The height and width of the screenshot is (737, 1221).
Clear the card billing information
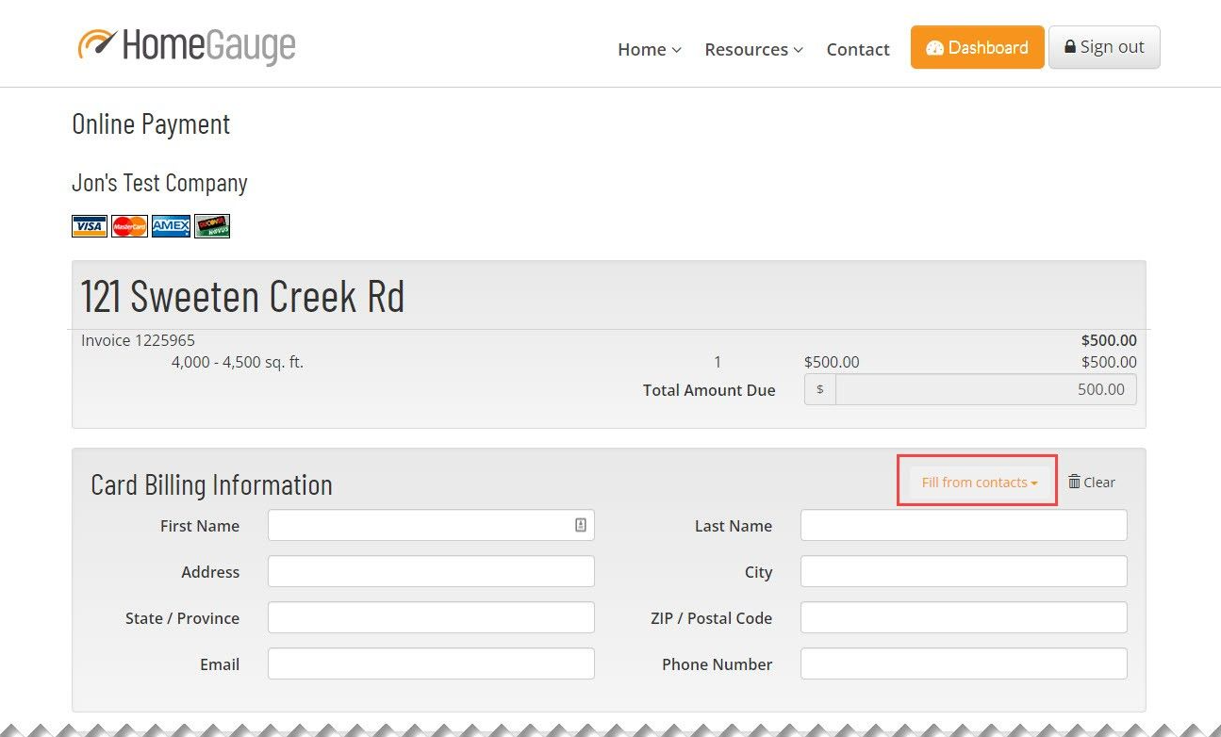(1091, 483)
